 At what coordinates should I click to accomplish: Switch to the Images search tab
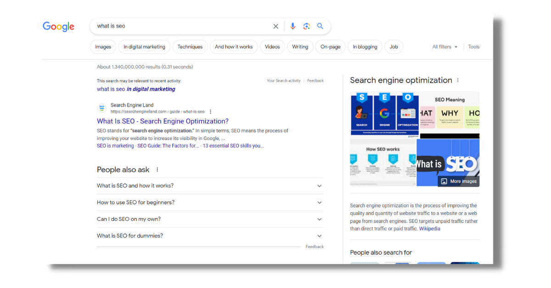103,46
